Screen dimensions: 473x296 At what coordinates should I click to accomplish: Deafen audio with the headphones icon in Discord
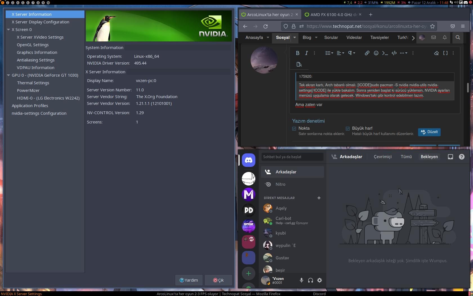(x=311, y=280)
